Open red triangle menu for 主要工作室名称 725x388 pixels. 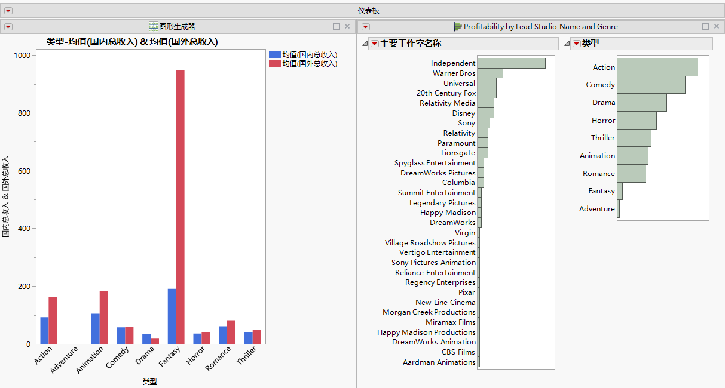point(375,44)
